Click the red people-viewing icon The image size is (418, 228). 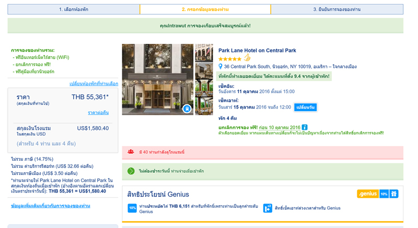pyautogui.click(x=131, y=152)
